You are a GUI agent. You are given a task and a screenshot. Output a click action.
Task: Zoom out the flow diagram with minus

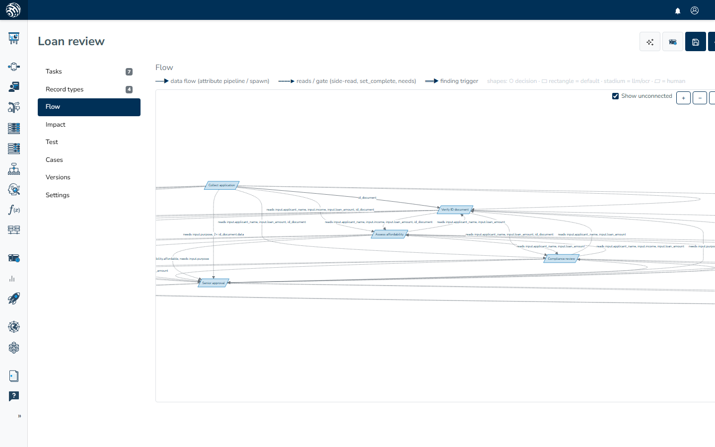click(700, 98)
